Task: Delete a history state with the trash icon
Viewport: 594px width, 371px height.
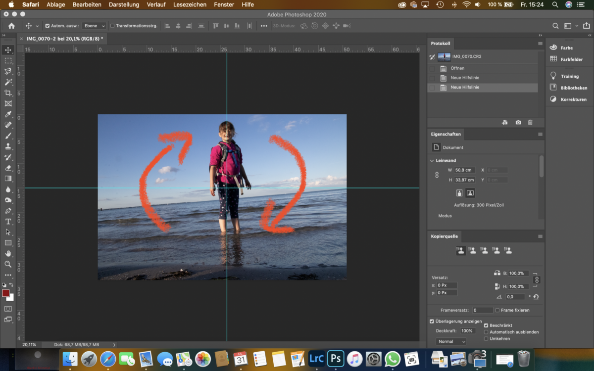Action: (x=530, y=122)
